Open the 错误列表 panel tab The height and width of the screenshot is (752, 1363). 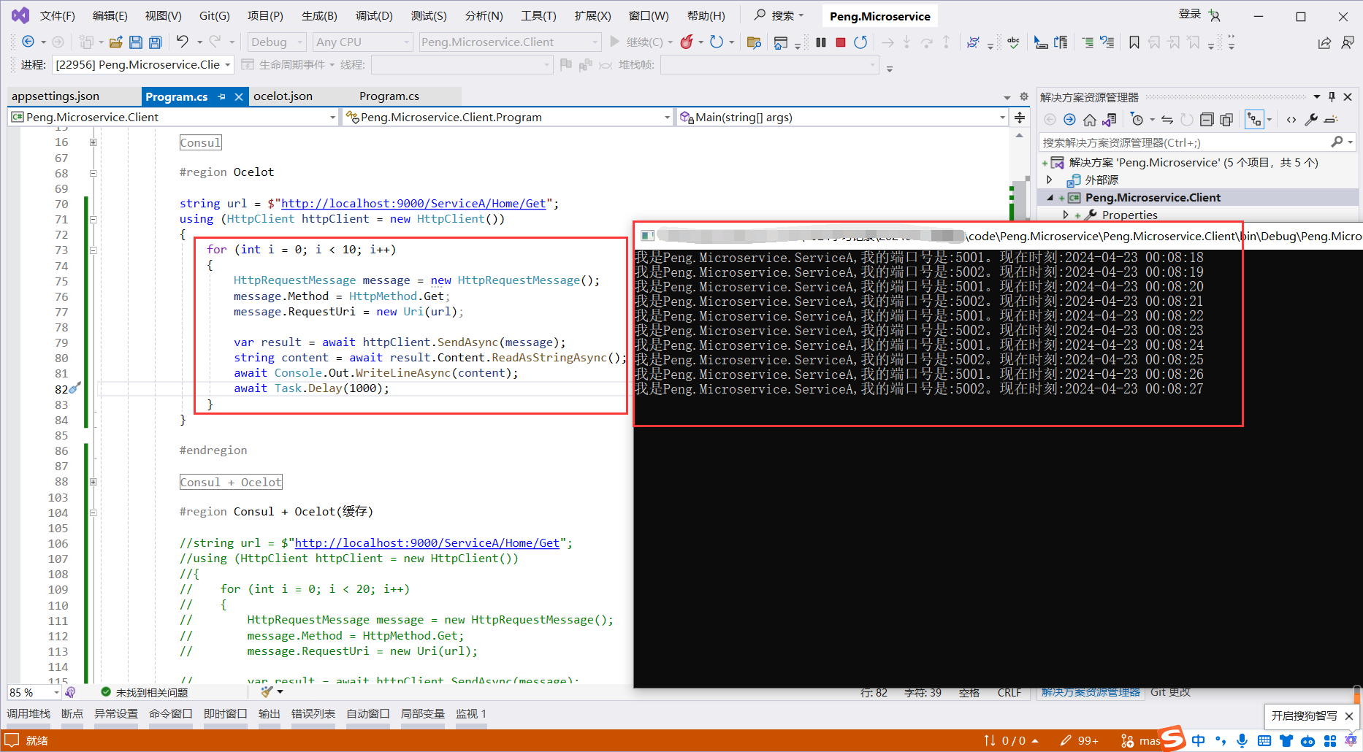(313, 713)
